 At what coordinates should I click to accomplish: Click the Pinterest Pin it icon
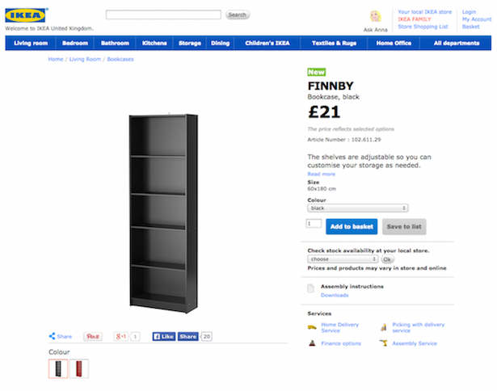tap(93, 336)
